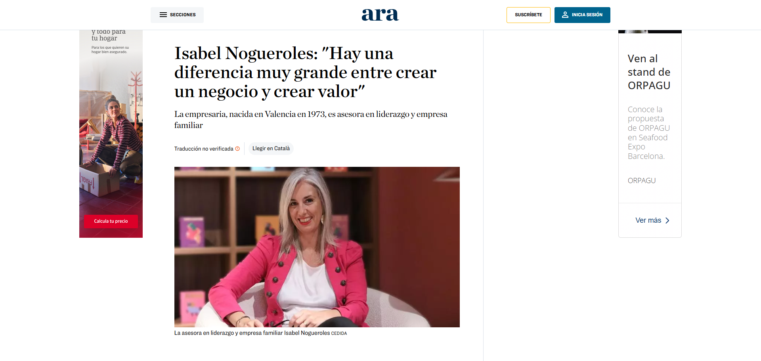
Task: Click the Isabel Nogueroles article photo
Action: (x=317, y=247)
